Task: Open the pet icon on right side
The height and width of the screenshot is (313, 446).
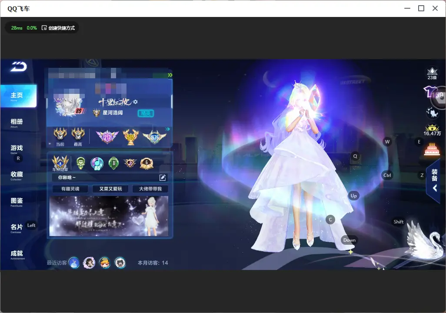Action: [x=432, y=113]
